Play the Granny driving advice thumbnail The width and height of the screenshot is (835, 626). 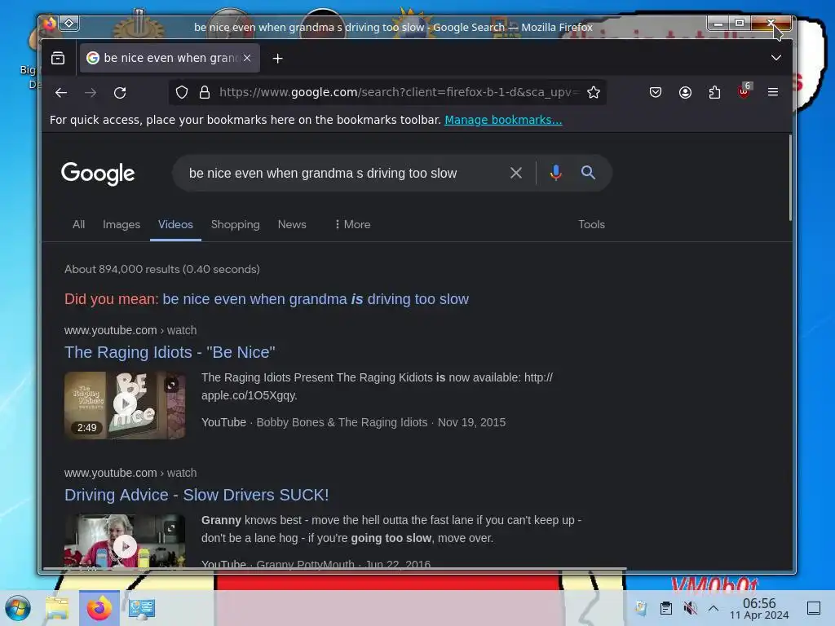(125, 542)
